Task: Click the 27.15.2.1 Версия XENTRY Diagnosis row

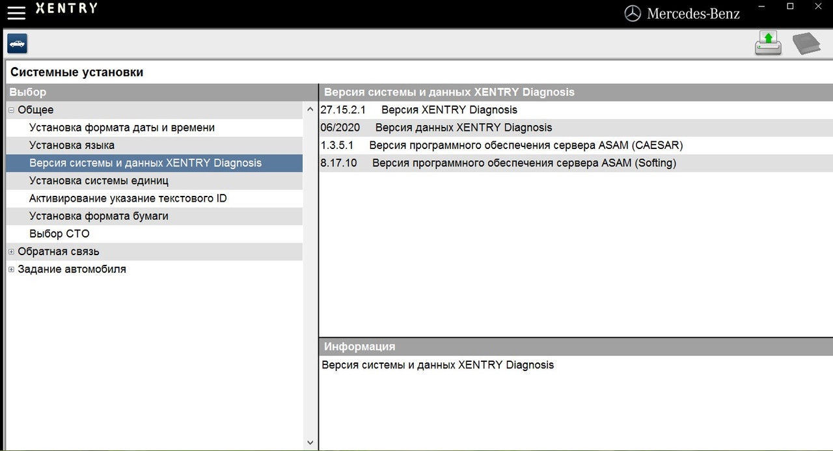Action: click(x=576, y=110)
